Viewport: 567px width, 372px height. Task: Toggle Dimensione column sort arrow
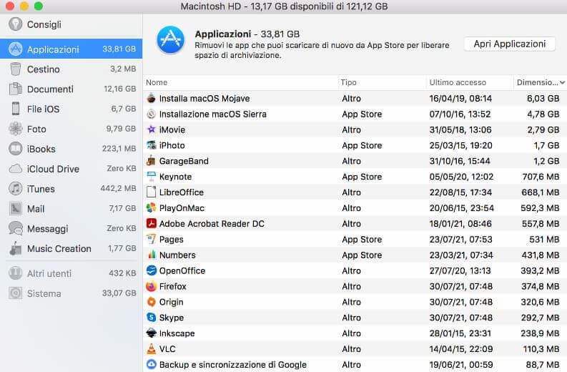point(562,82)
